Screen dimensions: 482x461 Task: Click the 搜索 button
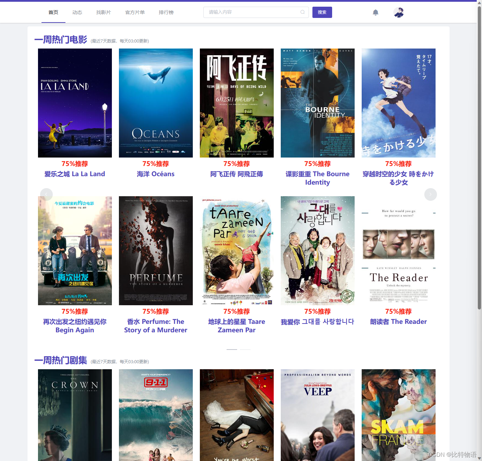tap(322, 12)
